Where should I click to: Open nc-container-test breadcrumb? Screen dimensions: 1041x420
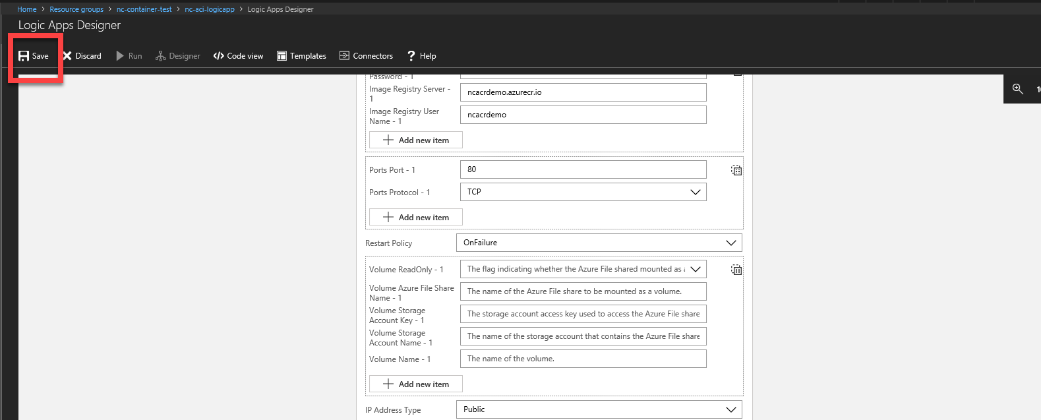tap(144, 9)
